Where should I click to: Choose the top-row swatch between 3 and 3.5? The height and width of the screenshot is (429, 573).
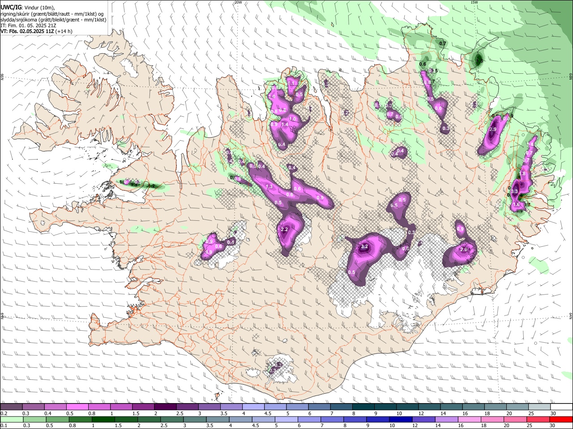pos(209,407)
